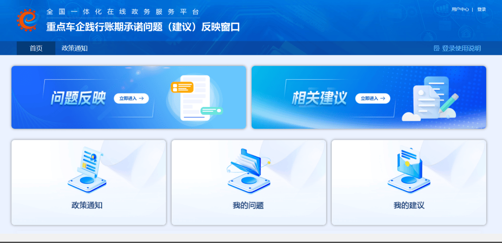Image resolution: width=502 pixels, height=243 pixels.
Task: Switch to the 政策通知 tab in nav bar
Action: [x=74, y=48]
